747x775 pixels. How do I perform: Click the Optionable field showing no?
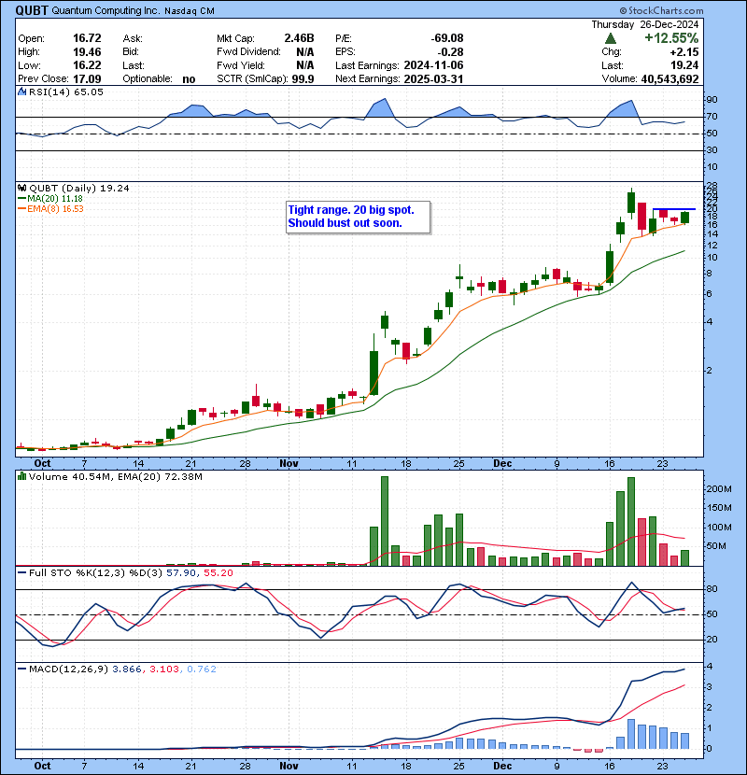pos(189,79)
